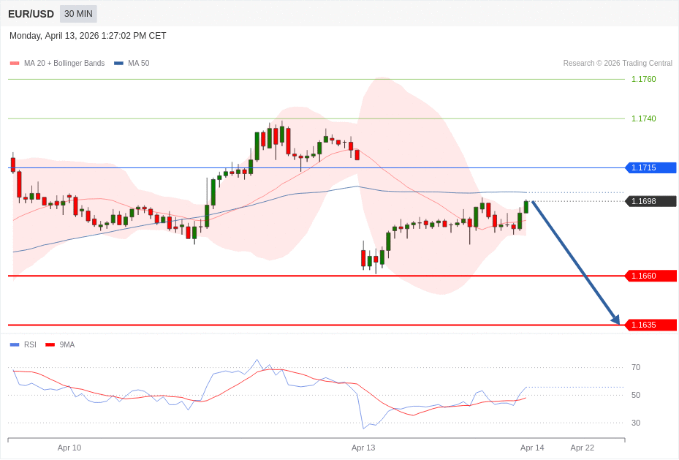Click the red 9MA legend marker
Viewport: 679px width, 460px height.
(x=50, y=344)
